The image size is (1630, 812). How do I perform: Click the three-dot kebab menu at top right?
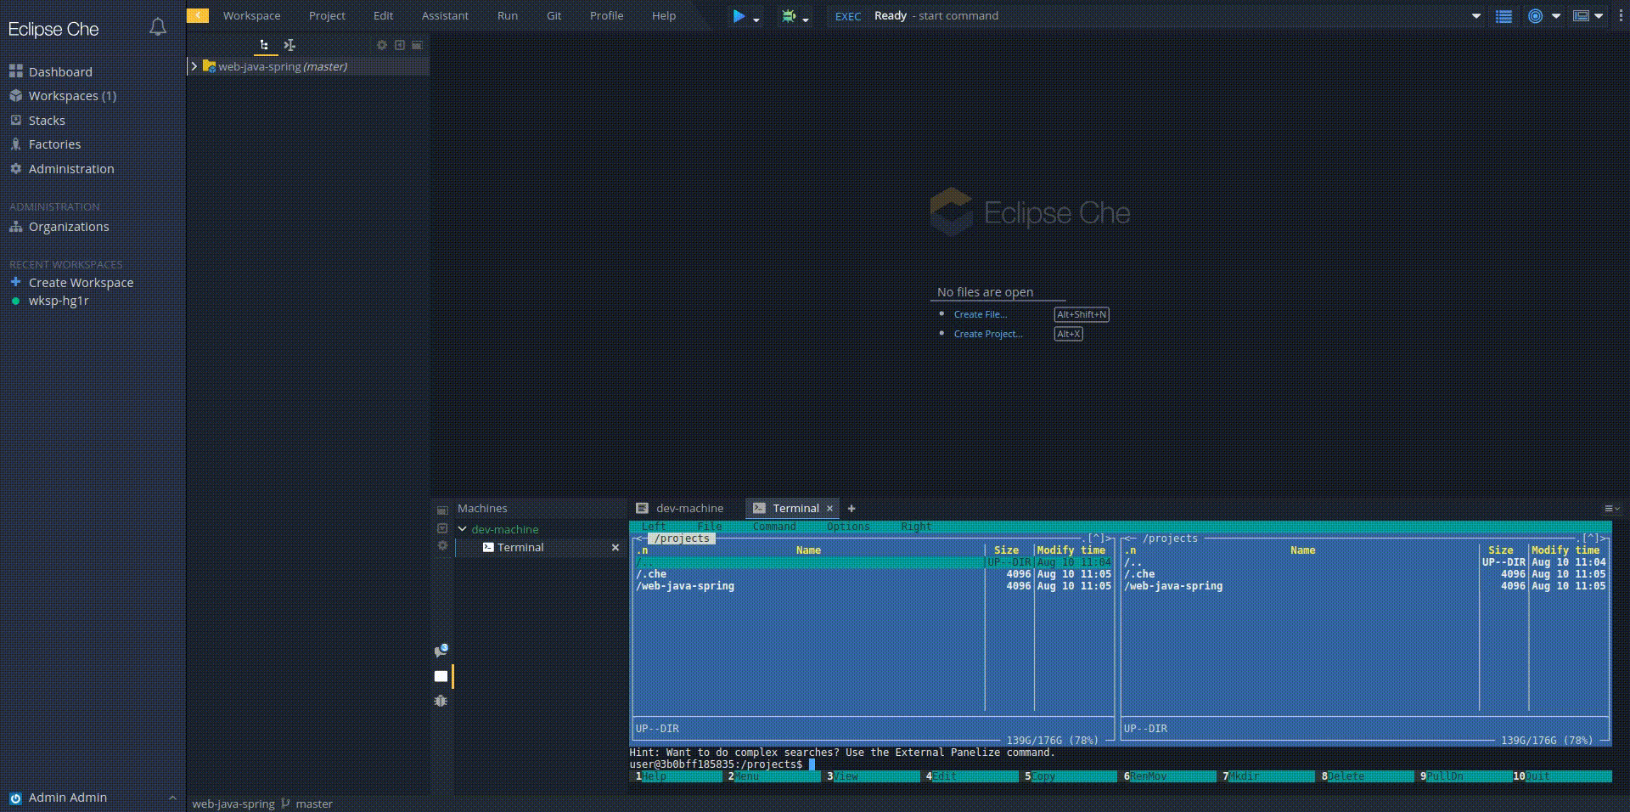tap(1621, 16)
